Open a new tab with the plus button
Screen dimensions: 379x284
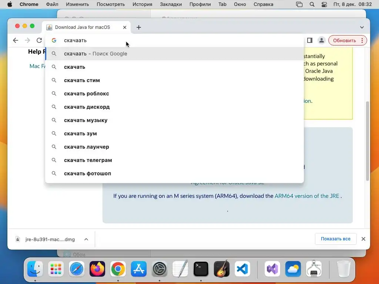tap(139, 27)
